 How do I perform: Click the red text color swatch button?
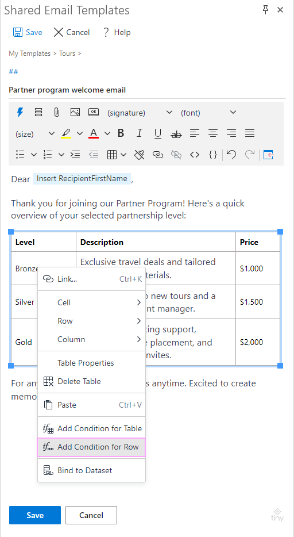point(94,133)
